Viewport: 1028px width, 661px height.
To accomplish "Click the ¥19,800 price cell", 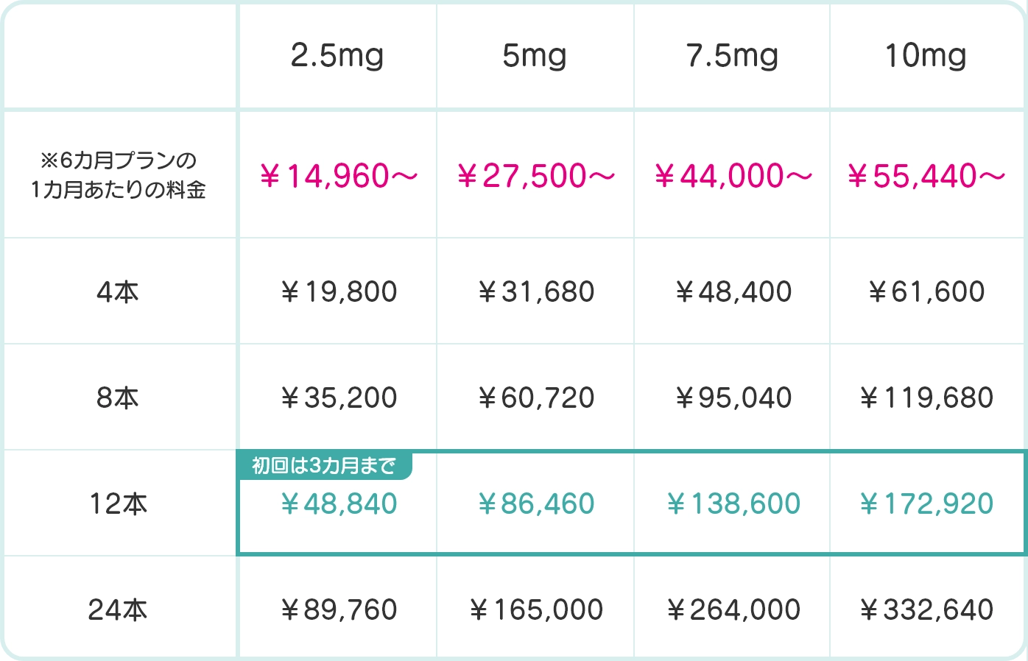I will (x=339, y=292).
